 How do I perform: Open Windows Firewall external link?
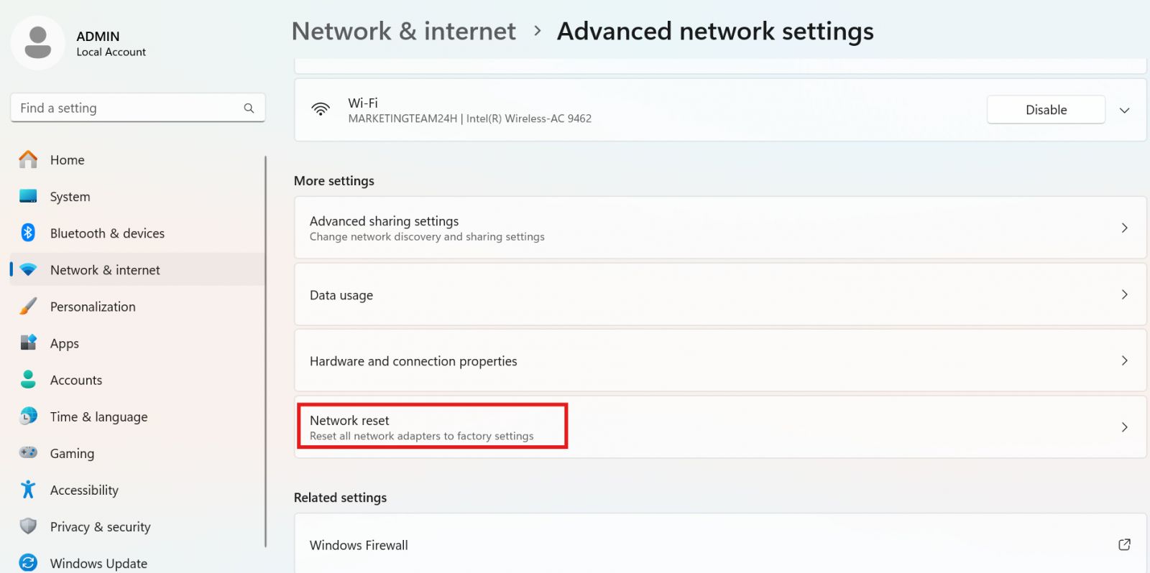[x=1126, y=545]
